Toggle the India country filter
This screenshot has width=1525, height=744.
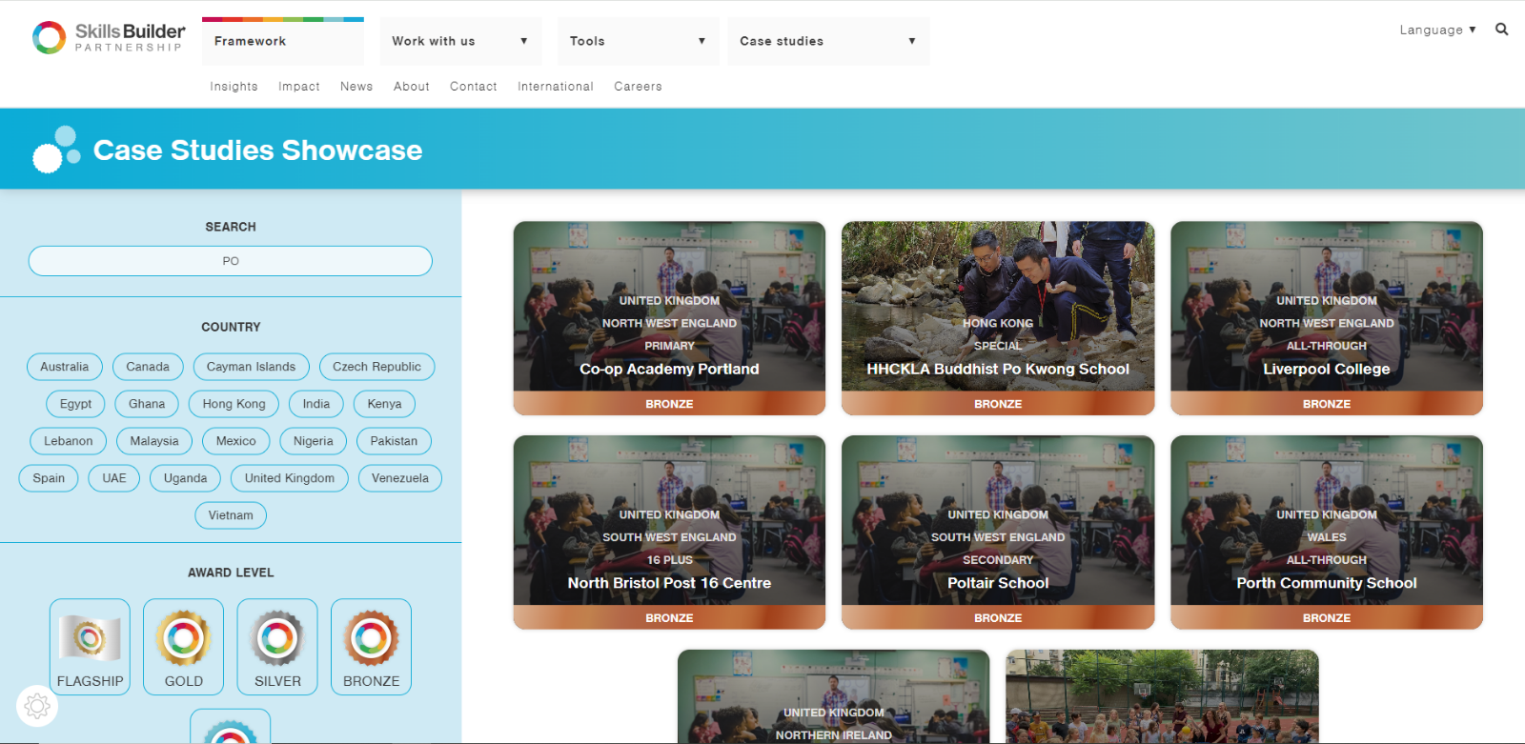[x=316, y=404]
